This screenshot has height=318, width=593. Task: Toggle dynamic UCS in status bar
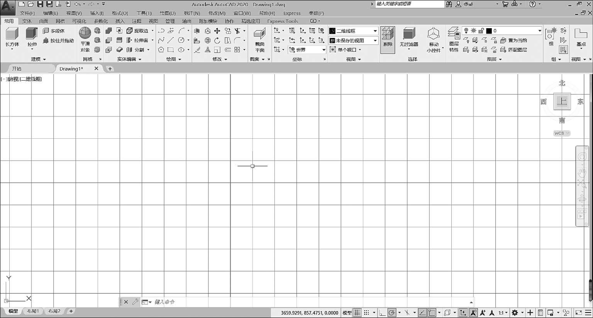pyautogui.click(x=463, y=313)
